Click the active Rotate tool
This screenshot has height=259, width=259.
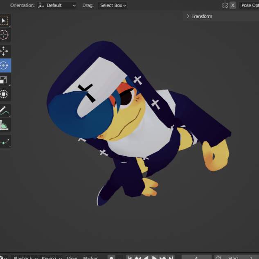[5, 65]
